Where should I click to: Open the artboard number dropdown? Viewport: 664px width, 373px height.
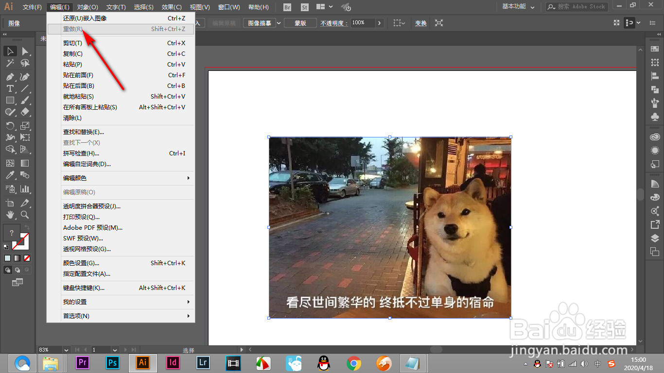[x=115, y=350]
